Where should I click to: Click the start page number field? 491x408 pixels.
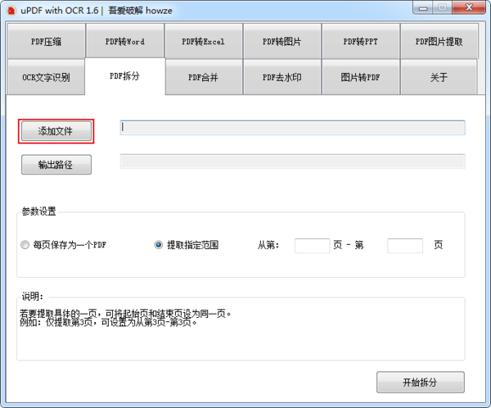[312, 245]
